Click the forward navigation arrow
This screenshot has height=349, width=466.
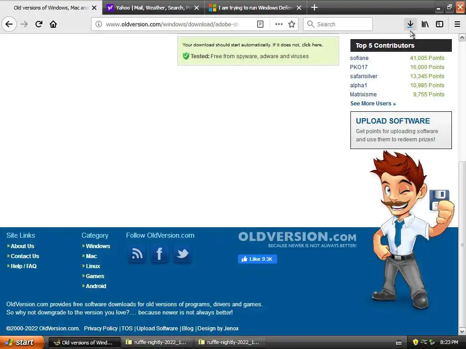point(25,24)
